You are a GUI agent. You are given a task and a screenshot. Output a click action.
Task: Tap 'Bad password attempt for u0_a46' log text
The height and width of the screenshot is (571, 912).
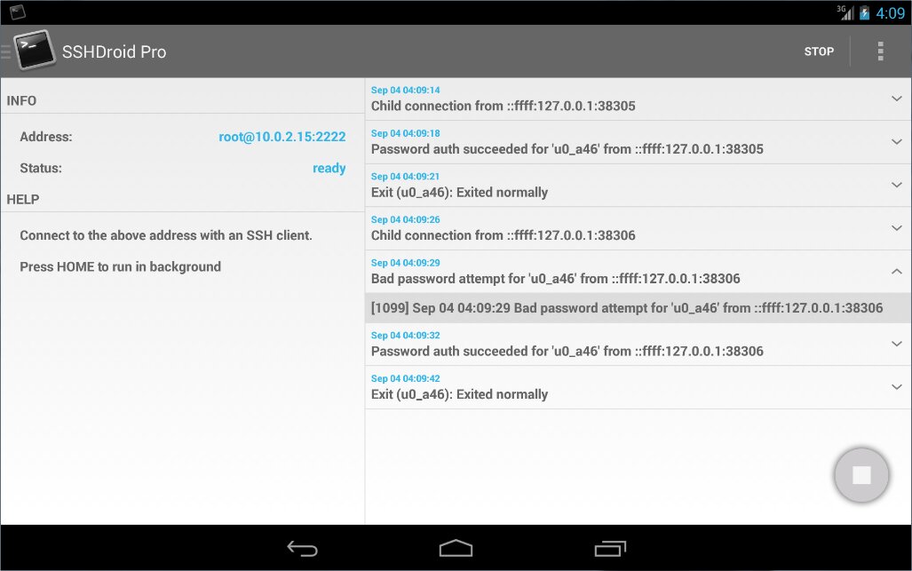[556, 279]
